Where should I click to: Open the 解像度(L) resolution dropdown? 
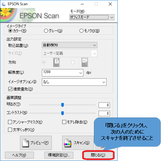click(x=63, y=73)
